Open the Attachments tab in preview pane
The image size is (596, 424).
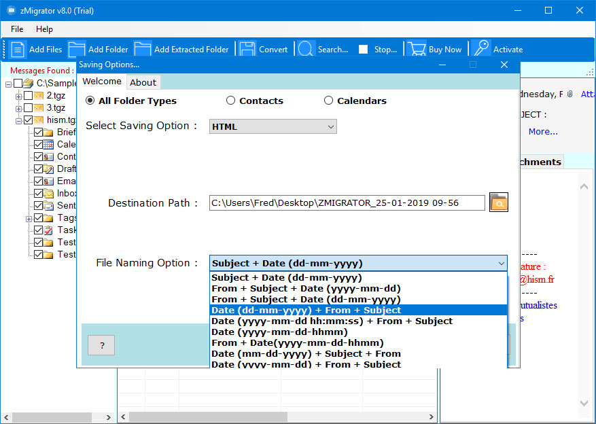click(541, 162)
